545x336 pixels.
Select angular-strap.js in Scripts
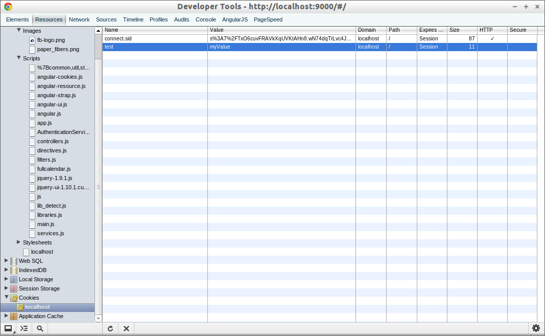click(x=56, y=96)
